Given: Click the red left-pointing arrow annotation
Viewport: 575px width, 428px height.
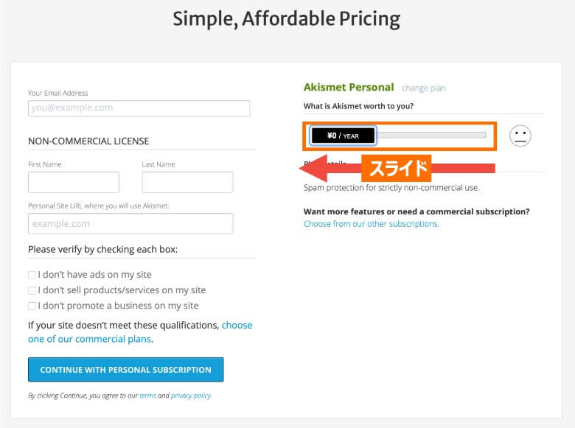Looking at the screenshot, I should point(324,169).
